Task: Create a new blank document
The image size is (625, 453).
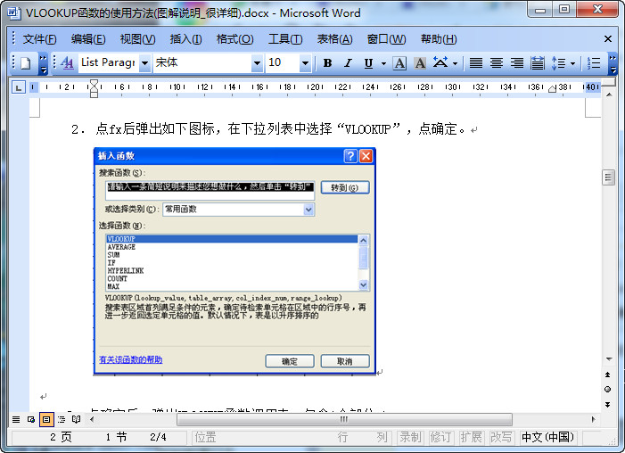Action: 26,63
